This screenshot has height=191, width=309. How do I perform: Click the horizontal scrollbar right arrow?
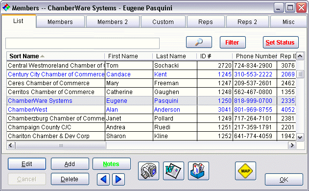[x=292, y=145]
